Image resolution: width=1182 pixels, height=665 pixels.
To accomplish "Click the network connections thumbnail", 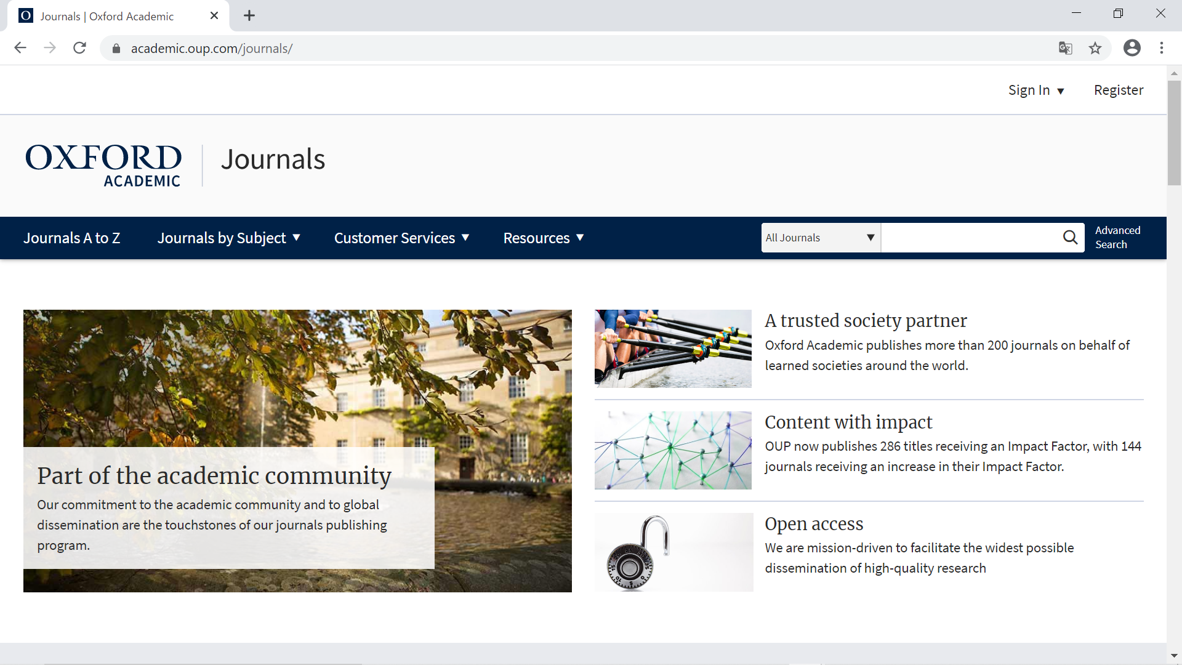I will click(673, 451).
